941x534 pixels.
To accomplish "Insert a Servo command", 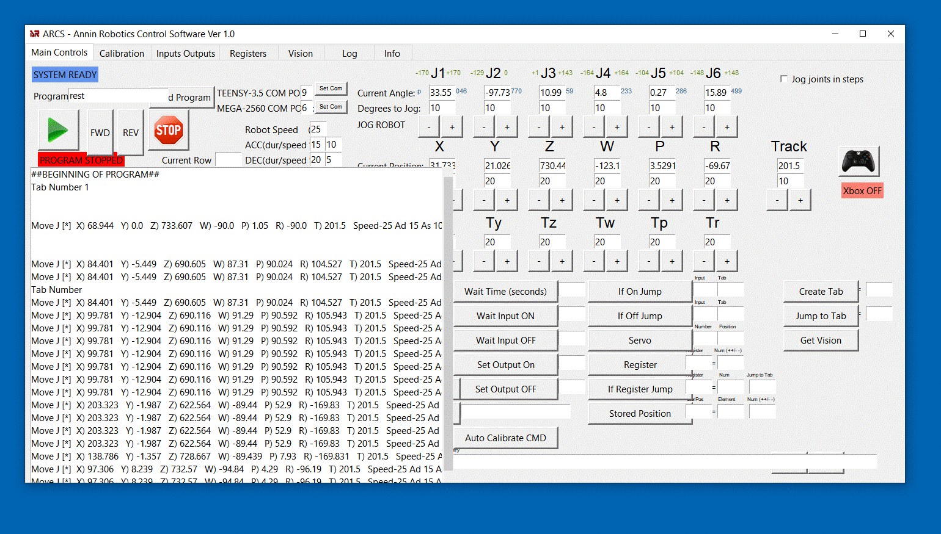I will pos(640,341).
